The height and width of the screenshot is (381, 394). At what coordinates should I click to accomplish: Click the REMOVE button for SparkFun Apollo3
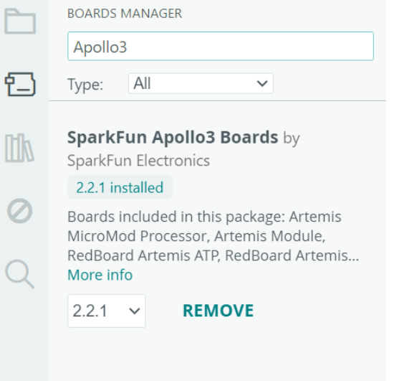218,311
